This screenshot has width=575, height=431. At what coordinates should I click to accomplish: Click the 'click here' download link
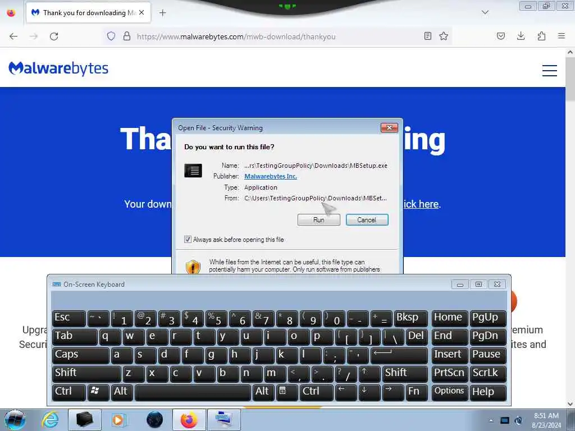point(421,204)
